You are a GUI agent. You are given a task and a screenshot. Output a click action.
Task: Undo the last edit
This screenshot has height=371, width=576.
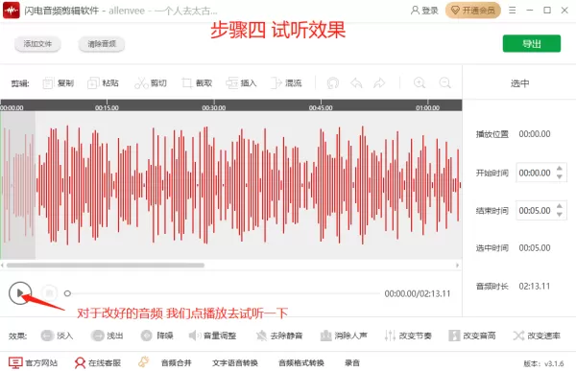(356, 83)
